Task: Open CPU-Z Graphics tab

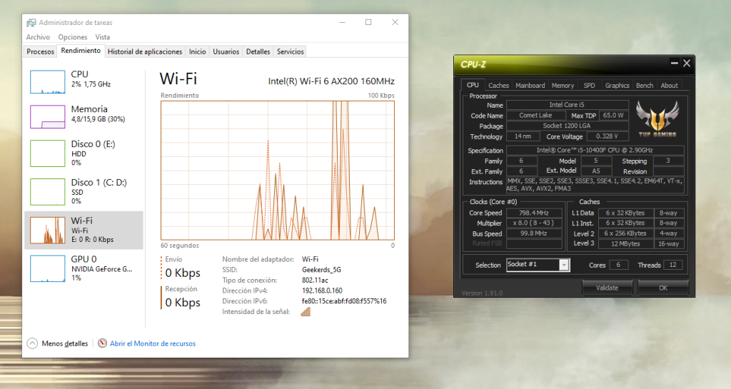Action: 617,85
